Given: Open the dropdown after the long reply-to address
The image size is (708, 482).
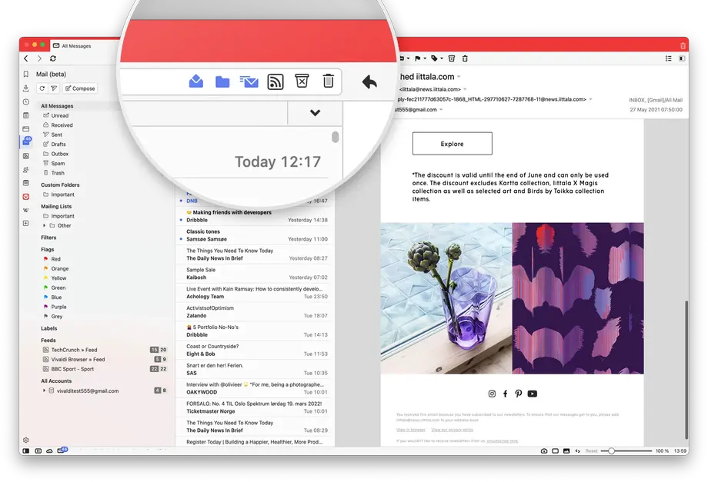Looking at the screenshot, I should [590, 99].
